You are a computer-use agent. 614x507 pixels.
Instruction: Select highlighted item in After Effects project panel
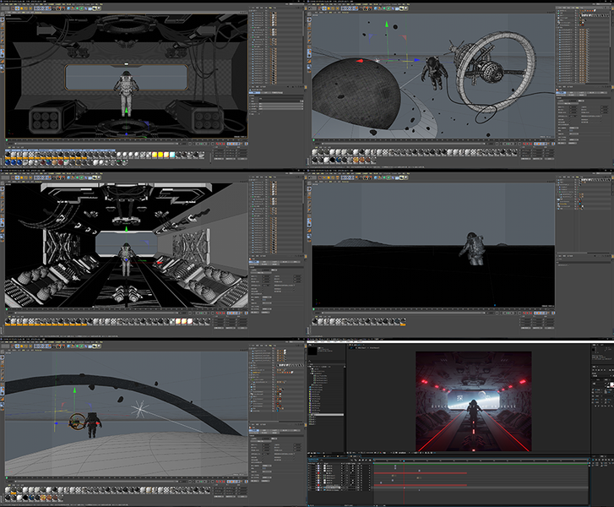pos(326,415)
